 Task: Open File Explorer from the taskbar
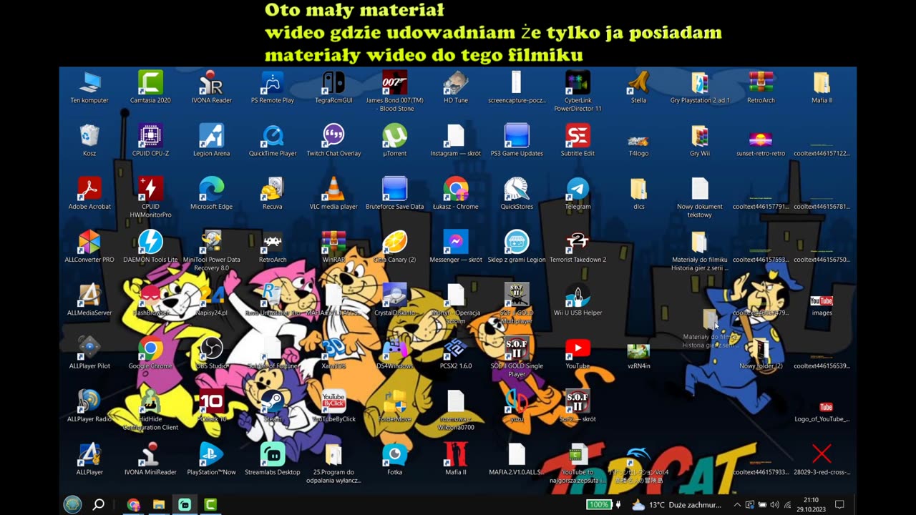[x=159, y=504]
